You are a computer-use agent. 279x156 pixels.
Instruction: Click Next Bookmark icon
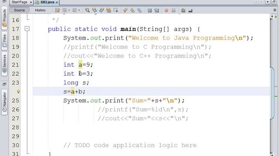[x=133, y=10]
